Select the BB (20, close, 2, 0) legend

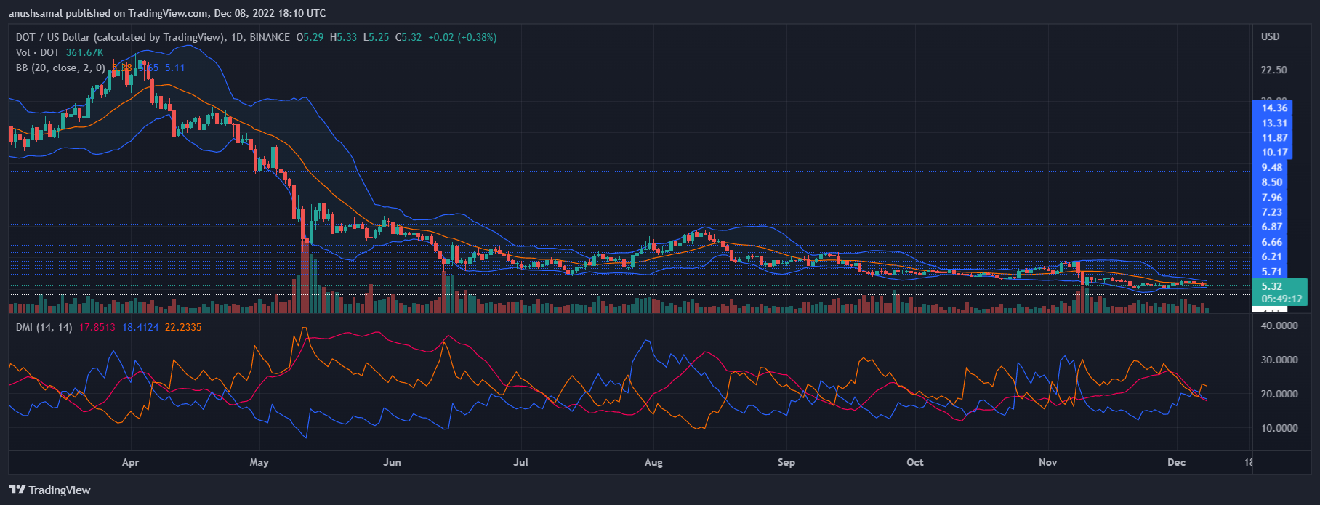click(60, 68)
